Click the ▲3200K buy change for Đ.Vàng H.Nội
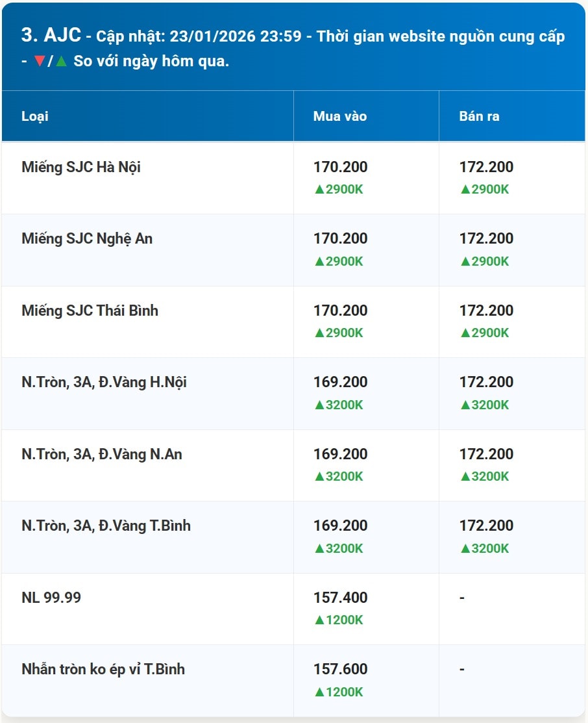The image size is (588, 723). click(x=339, y=405)
